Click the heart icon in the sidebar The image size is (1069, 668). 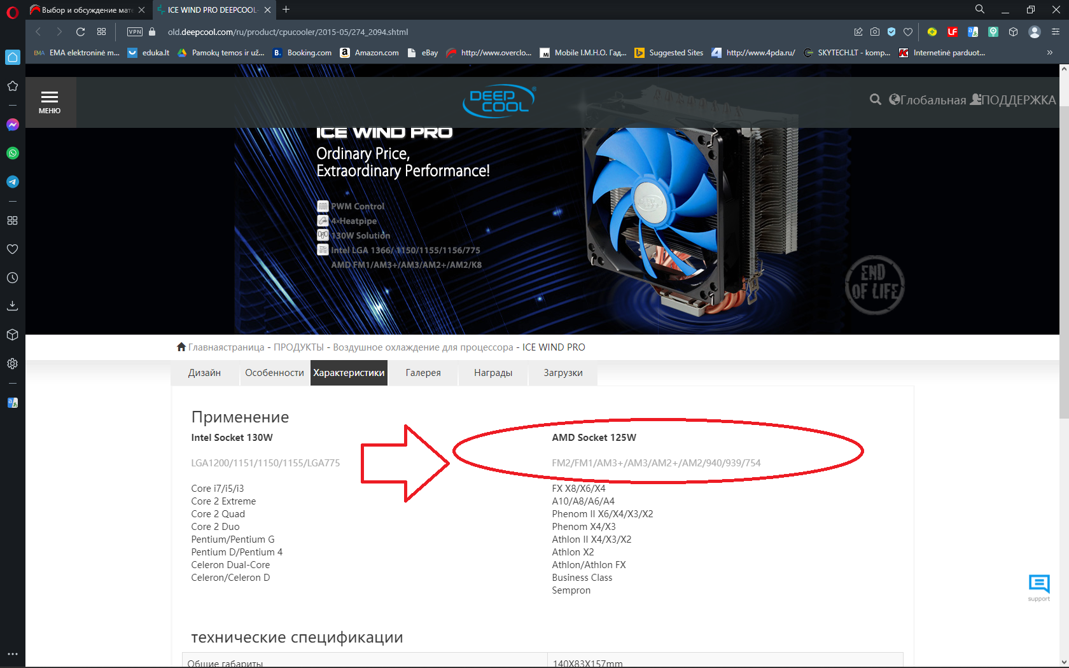pos(13,249)
